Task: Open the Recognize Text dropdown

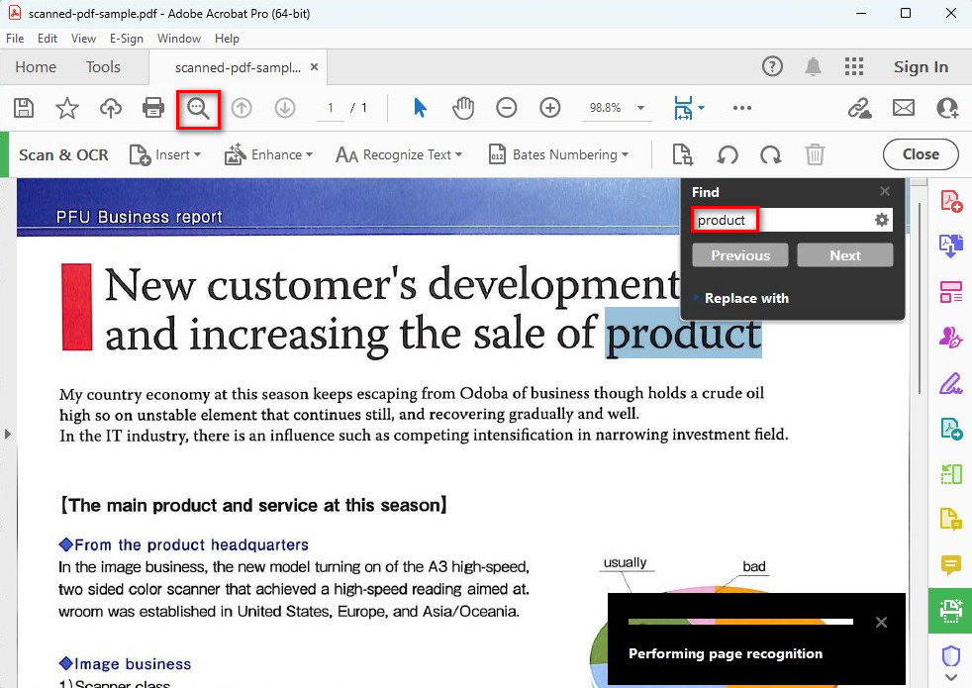Action: point(400,154)
